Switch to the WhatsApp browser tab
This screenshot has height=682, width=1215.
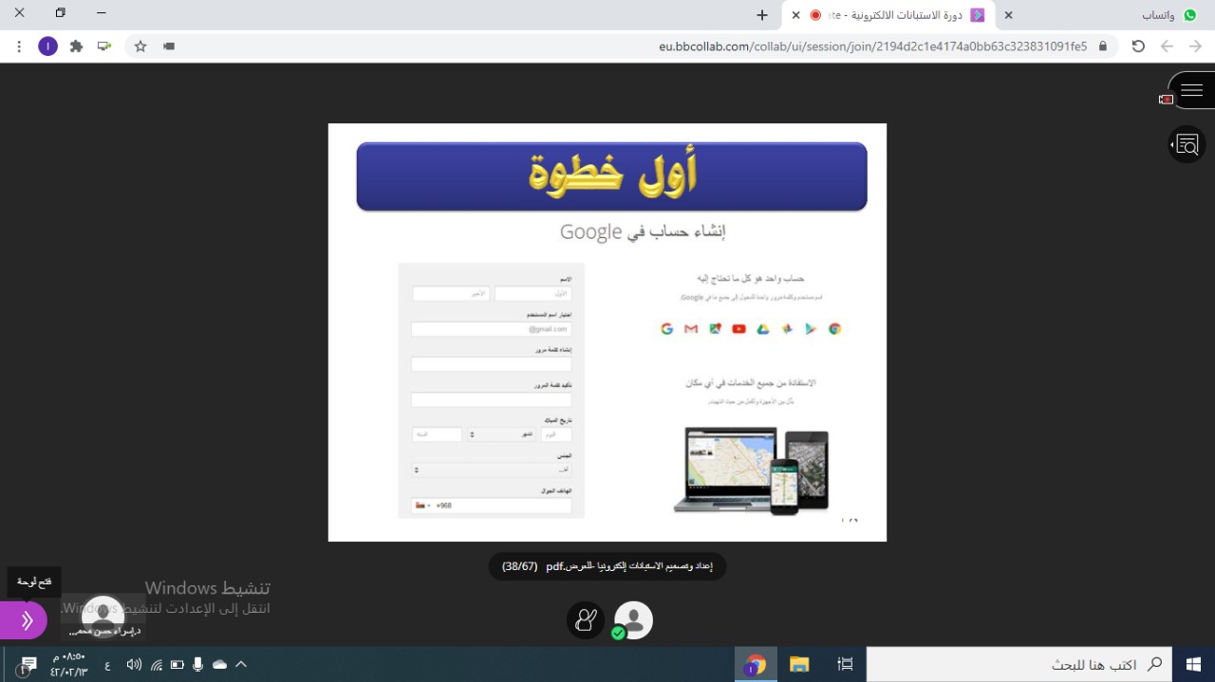[1166, 15]
